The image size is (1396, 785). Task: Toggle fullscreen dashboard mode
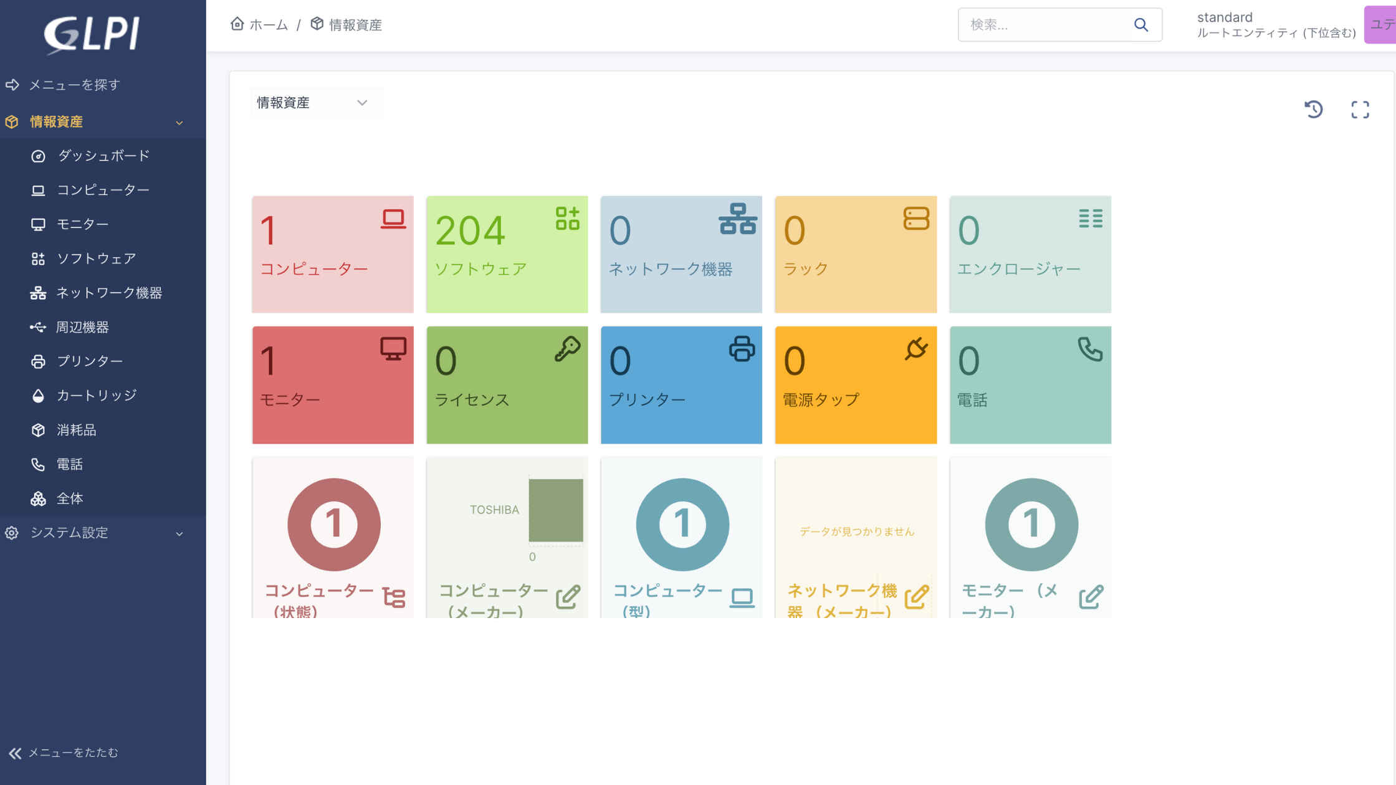coord(1360,110)
